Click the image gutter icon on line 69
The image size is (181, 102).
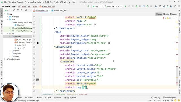tap(38, 80)
